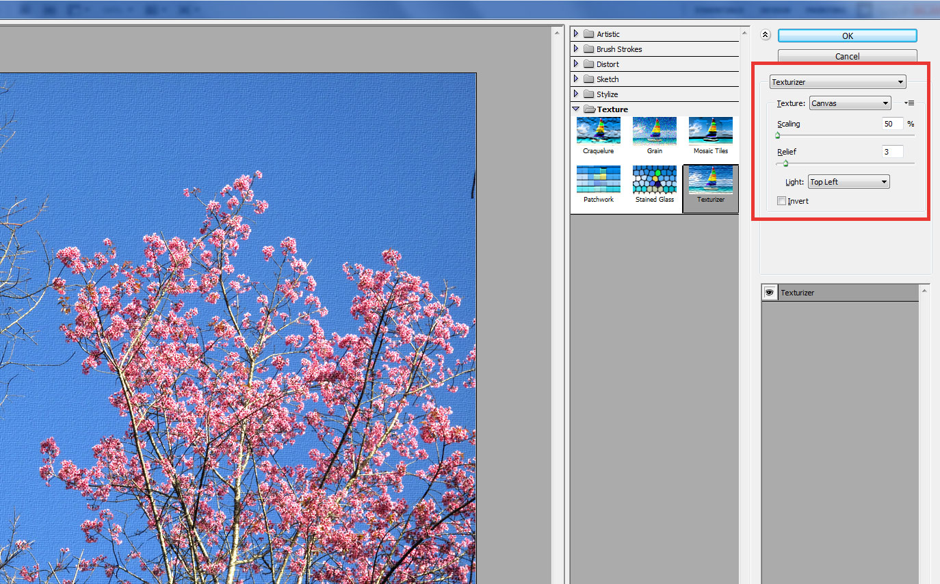Pick the Patchwork filter thumbnail
This screenshot has height=584, width=940.
pos(598,179)
